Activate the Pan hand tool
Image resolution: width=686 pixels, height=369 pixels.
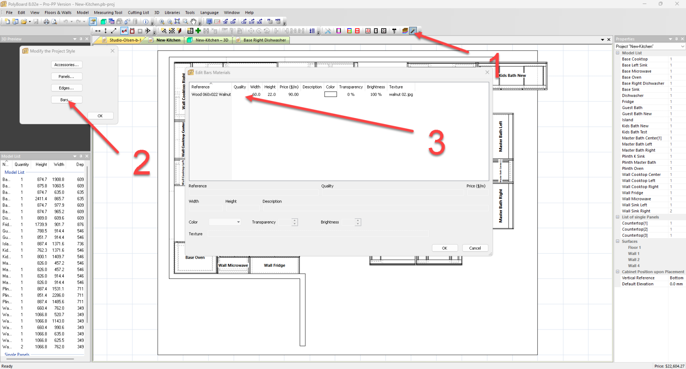tap(193, 21)
